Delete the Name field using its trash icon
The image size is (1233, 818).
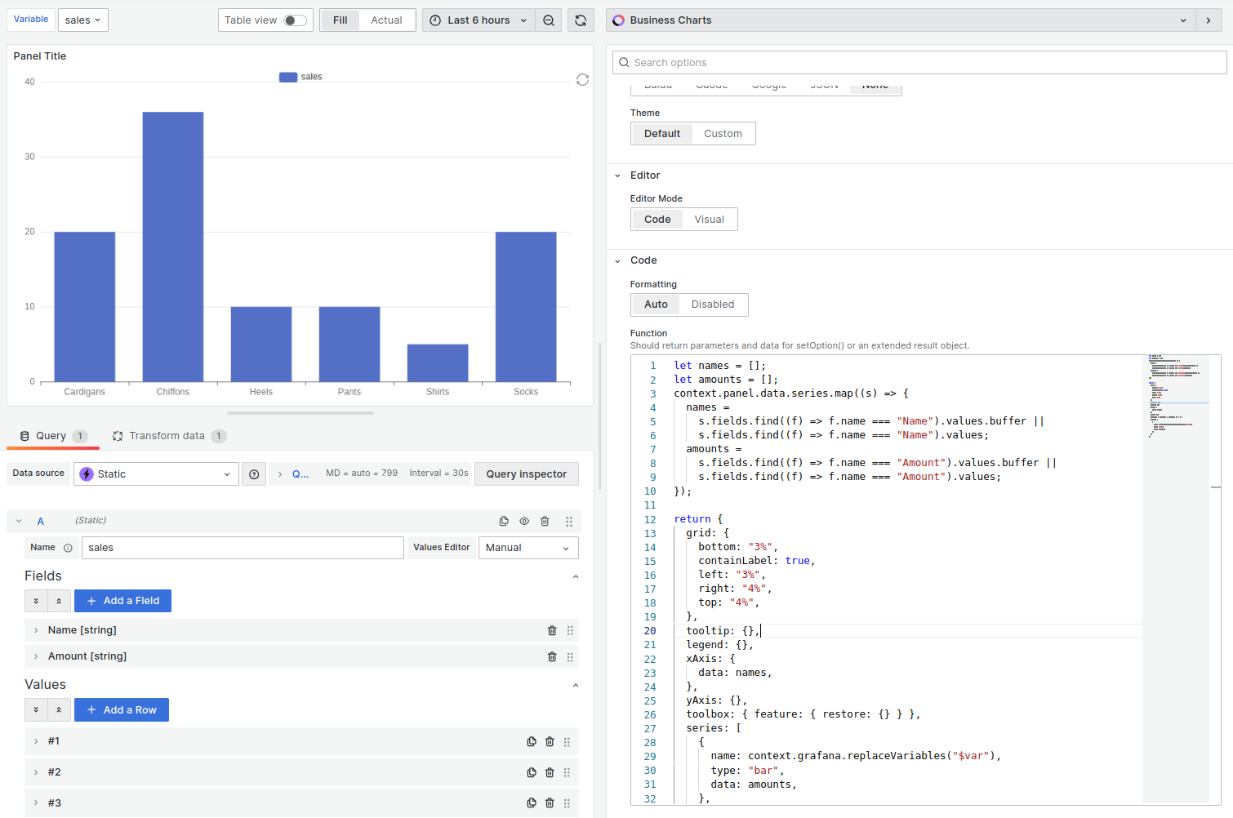click(551, 629)
